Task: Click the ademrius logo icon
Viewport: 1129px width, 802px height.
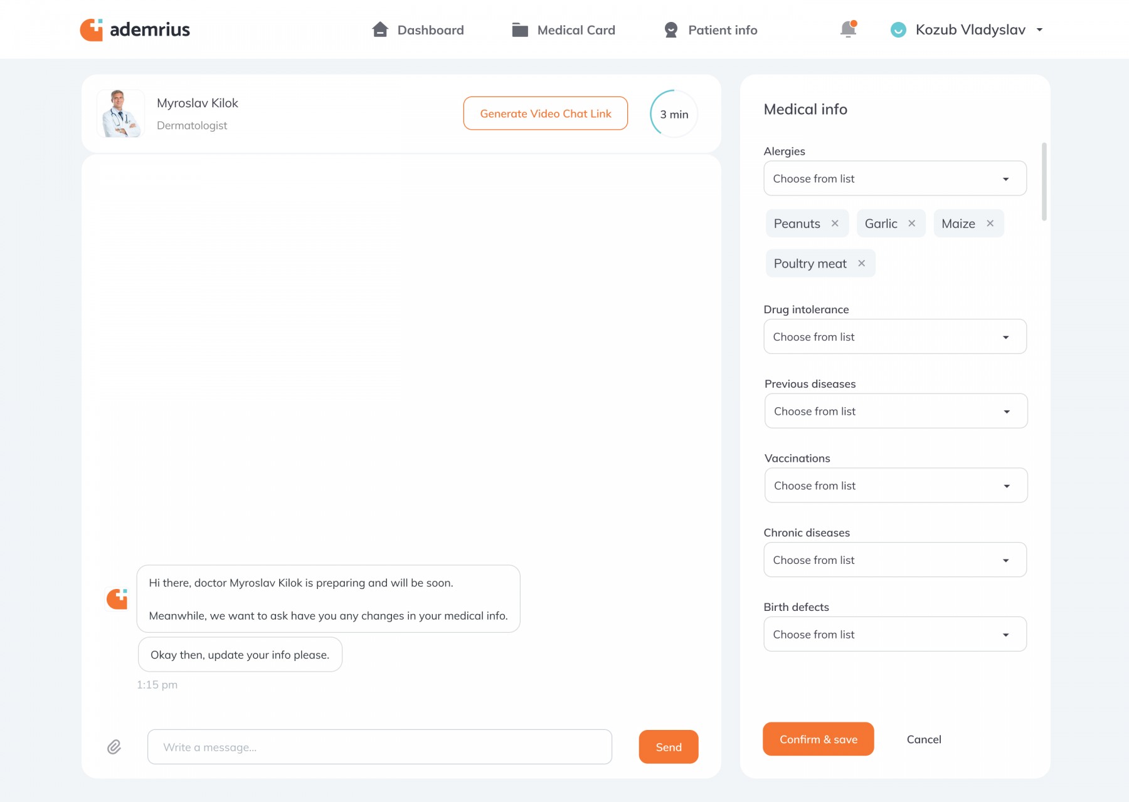Action: 92,29
